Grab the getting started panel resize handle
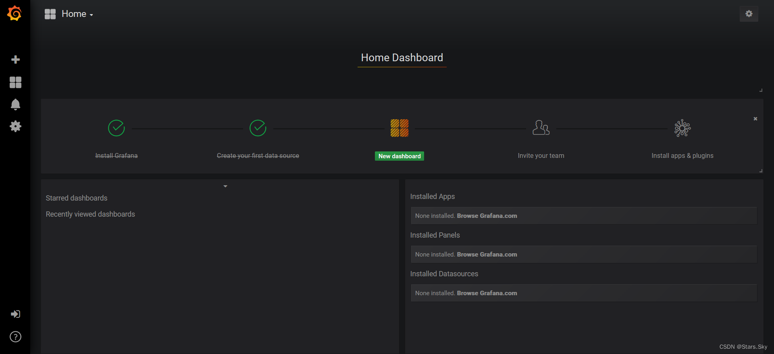 [x=761, y=171]
